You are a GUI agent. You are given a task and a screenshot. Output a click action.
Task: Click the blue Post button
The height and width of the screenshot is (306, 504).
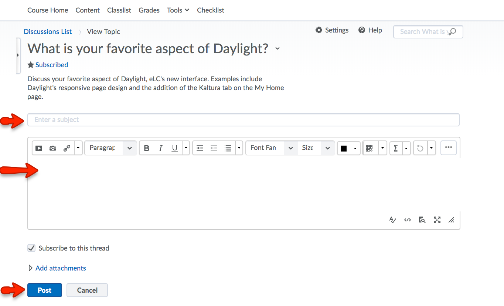point(45,290)
